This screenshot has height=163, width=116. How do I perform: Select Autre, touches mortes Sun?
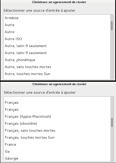57,74
